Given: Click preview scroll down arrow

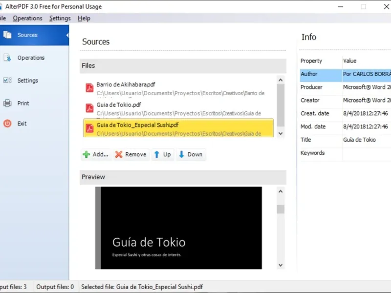Looking at the screenshot, I should click(x=281, y=265).
